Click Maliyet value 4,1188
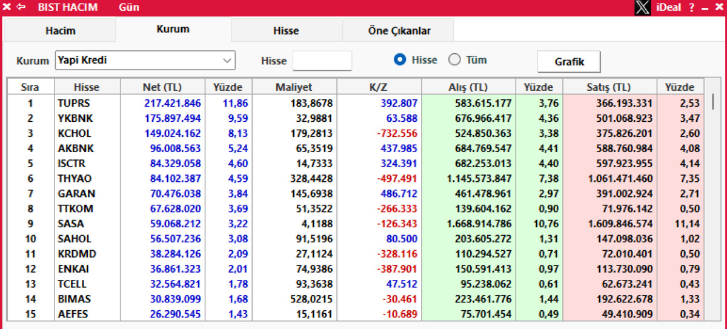 tap(317, 224)
